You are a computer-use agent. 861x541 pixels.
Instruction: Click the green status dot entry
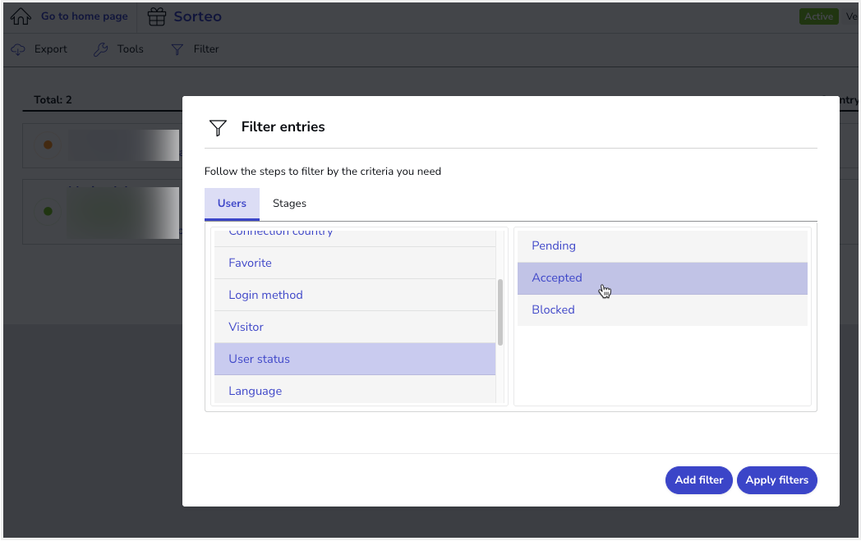click(x=48, y=211)
